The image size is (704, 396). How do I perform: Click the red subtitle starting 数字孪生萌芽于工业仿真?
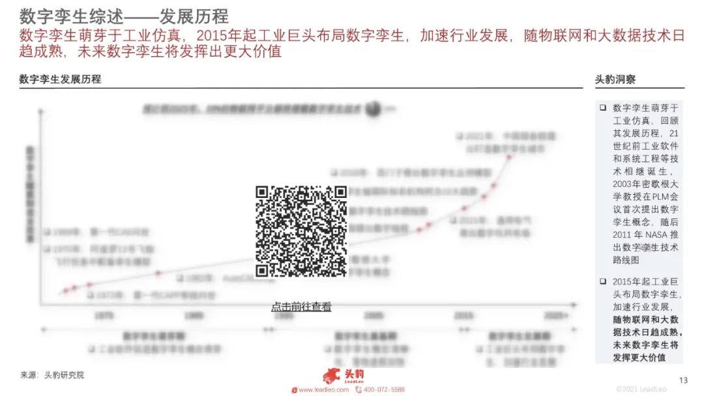(351, 44)
